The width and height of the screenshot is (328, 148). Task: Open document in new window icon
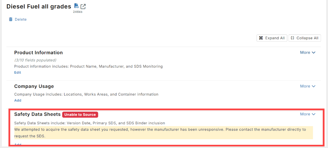pyautogui.click(x=83, y=7)
